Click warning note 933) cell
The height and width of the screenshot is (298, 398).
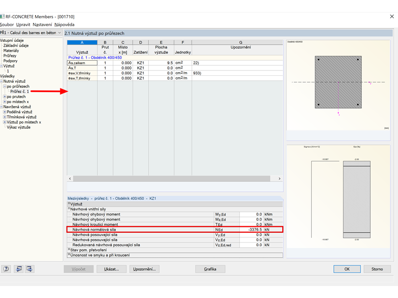(x=237, y=73)
